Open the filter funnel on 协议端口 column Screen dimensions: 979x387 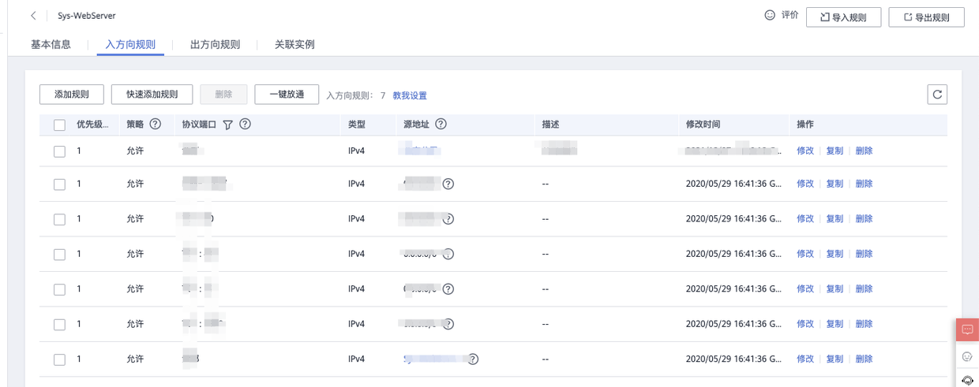tap(228, 125)
